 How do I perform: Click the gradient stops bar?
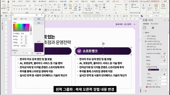pos(154,70)
